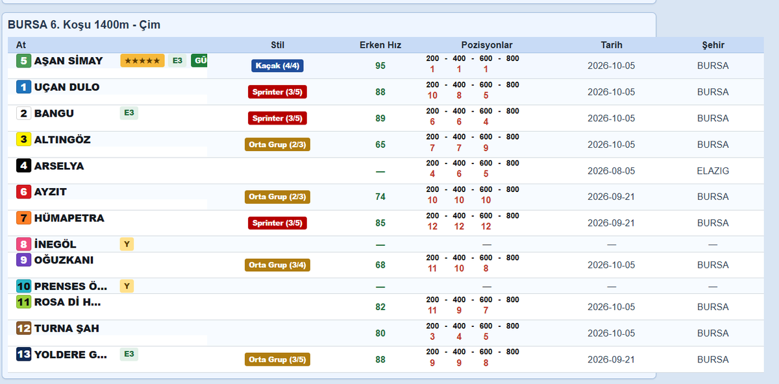Click early speed value 82 for ROSA Dİ H...
This screenshot has height=384, width=779.
(x=380, y=307)
